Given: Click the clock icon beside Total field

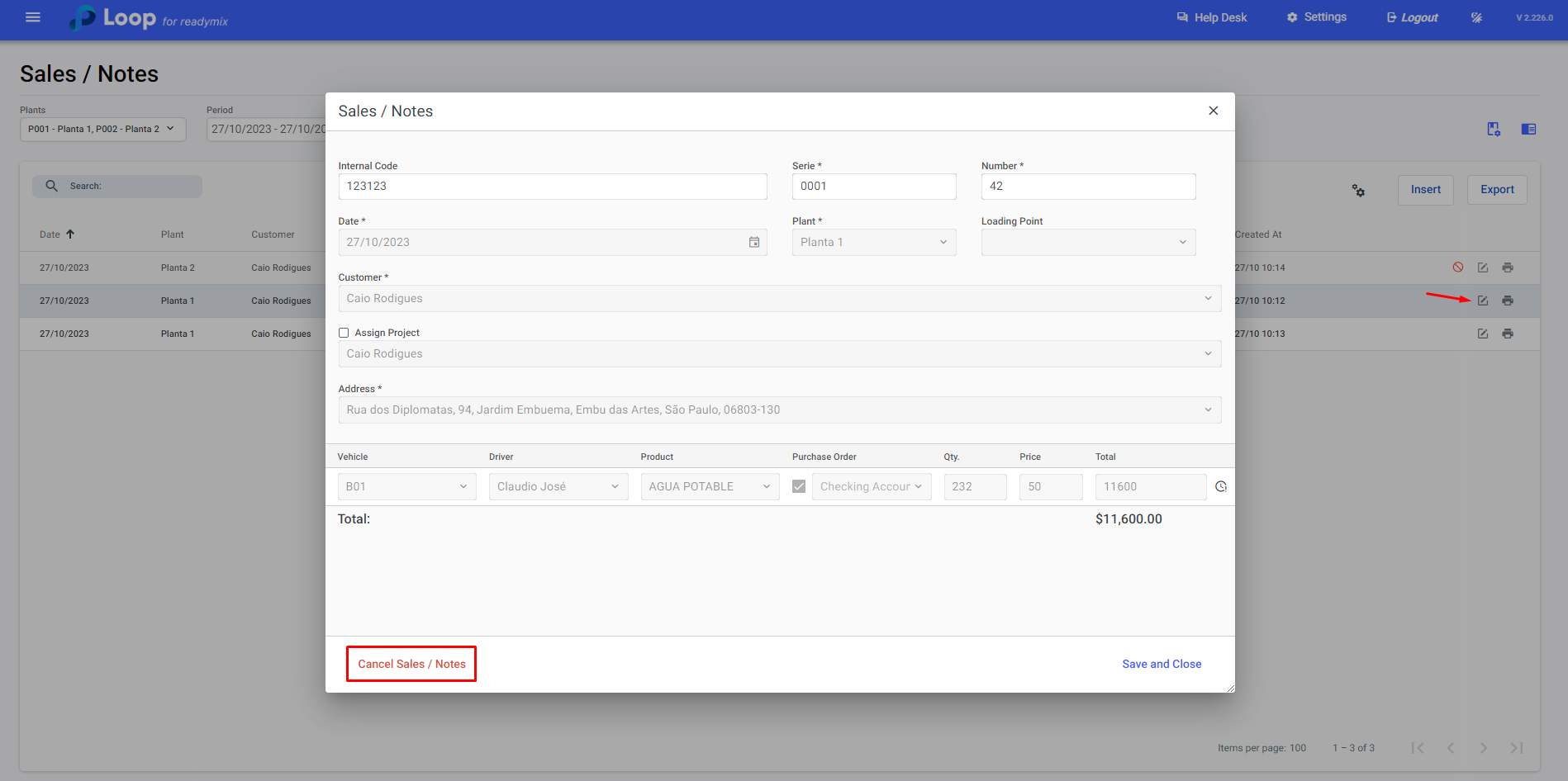Looking at the screenshot, I should coord(1221,487).
